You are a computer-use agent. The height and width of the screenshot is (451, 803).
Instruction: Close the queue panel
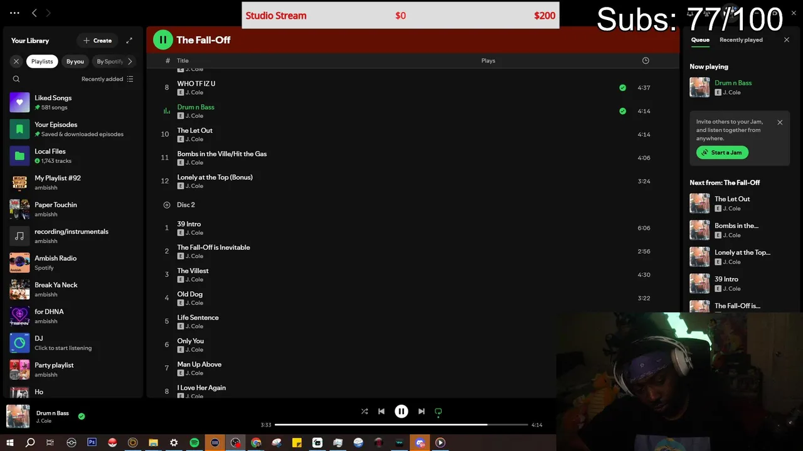(787, 39)
